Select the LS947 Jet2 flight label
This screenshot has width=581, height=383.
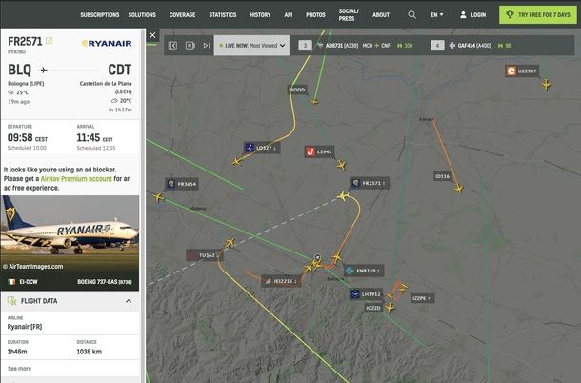[319, 151]
